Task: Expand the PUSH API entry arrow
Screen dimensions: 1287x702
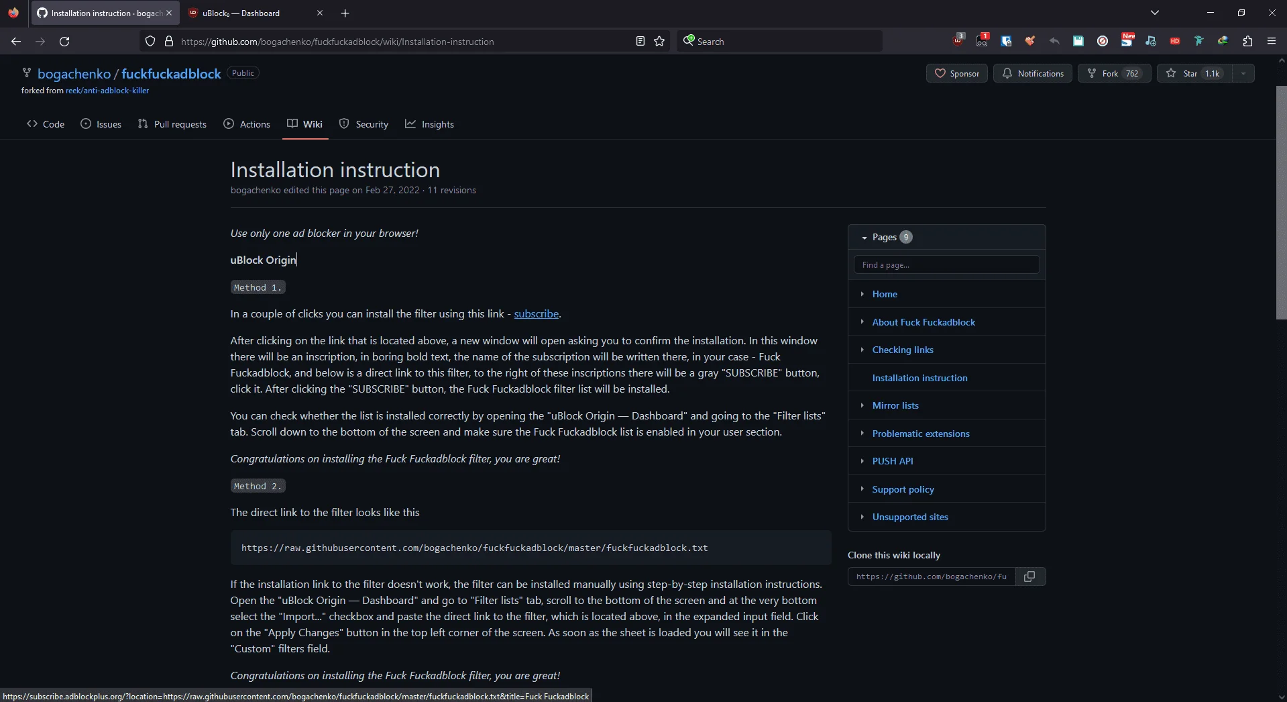Action: tap(862, 460)
